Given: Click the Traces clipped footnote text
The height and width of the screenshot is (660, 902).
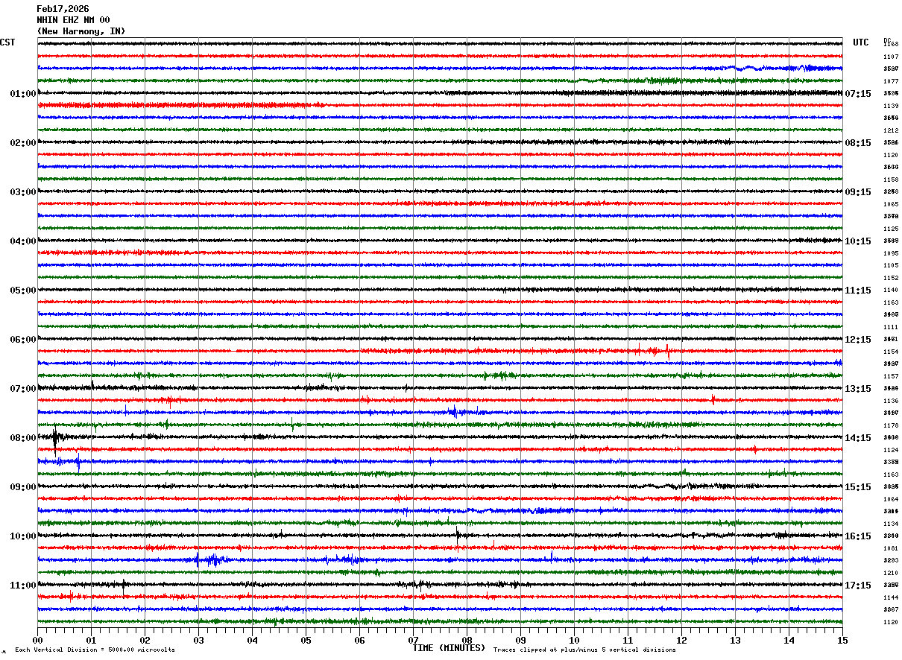Looking at the screenshot, I should pos(585,650).
